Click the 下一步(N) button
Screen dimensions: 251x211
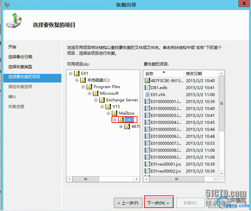tap(159, 203)
